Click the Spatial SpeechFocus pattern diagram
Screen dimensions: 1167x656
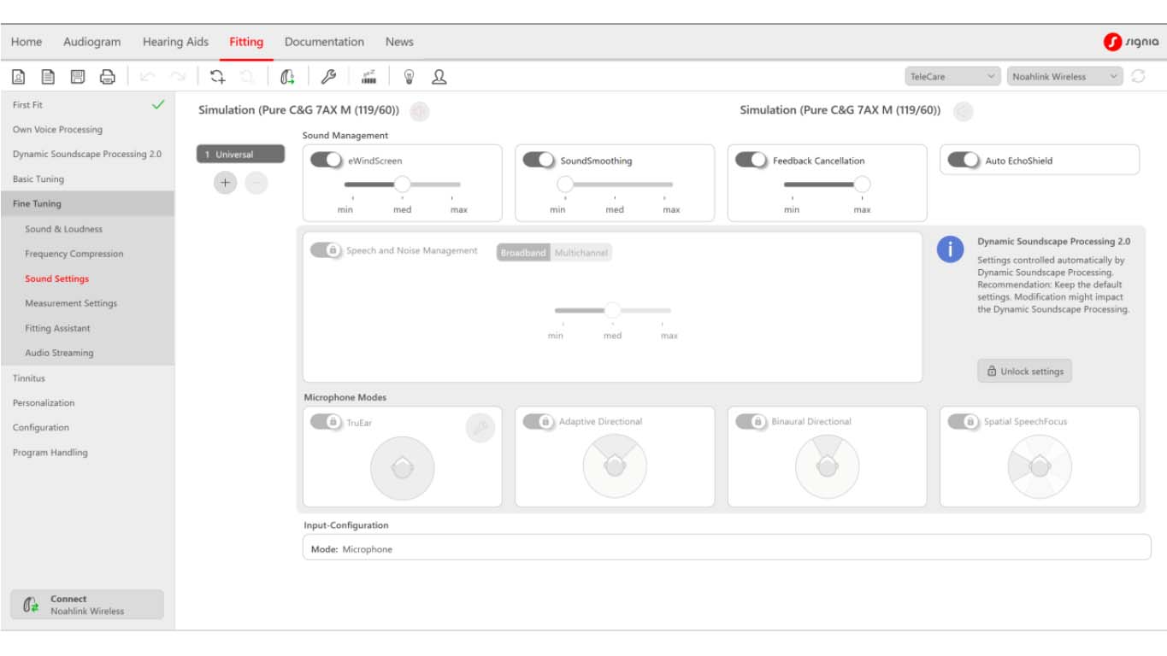pyautogui.click(x=1040, y=467)
